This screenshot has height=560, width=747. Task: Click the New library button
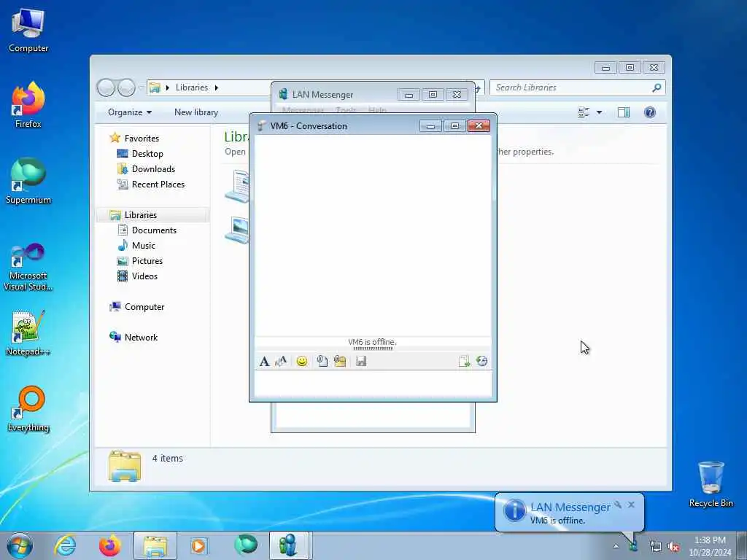click(x=196, y=112)
